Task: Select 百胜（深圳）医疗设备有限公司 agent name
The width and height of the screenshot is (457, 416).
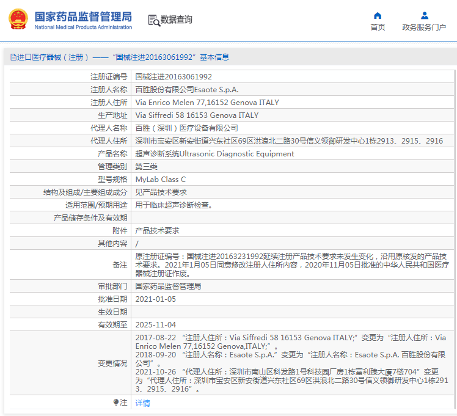Action: (x=186, y=128)
